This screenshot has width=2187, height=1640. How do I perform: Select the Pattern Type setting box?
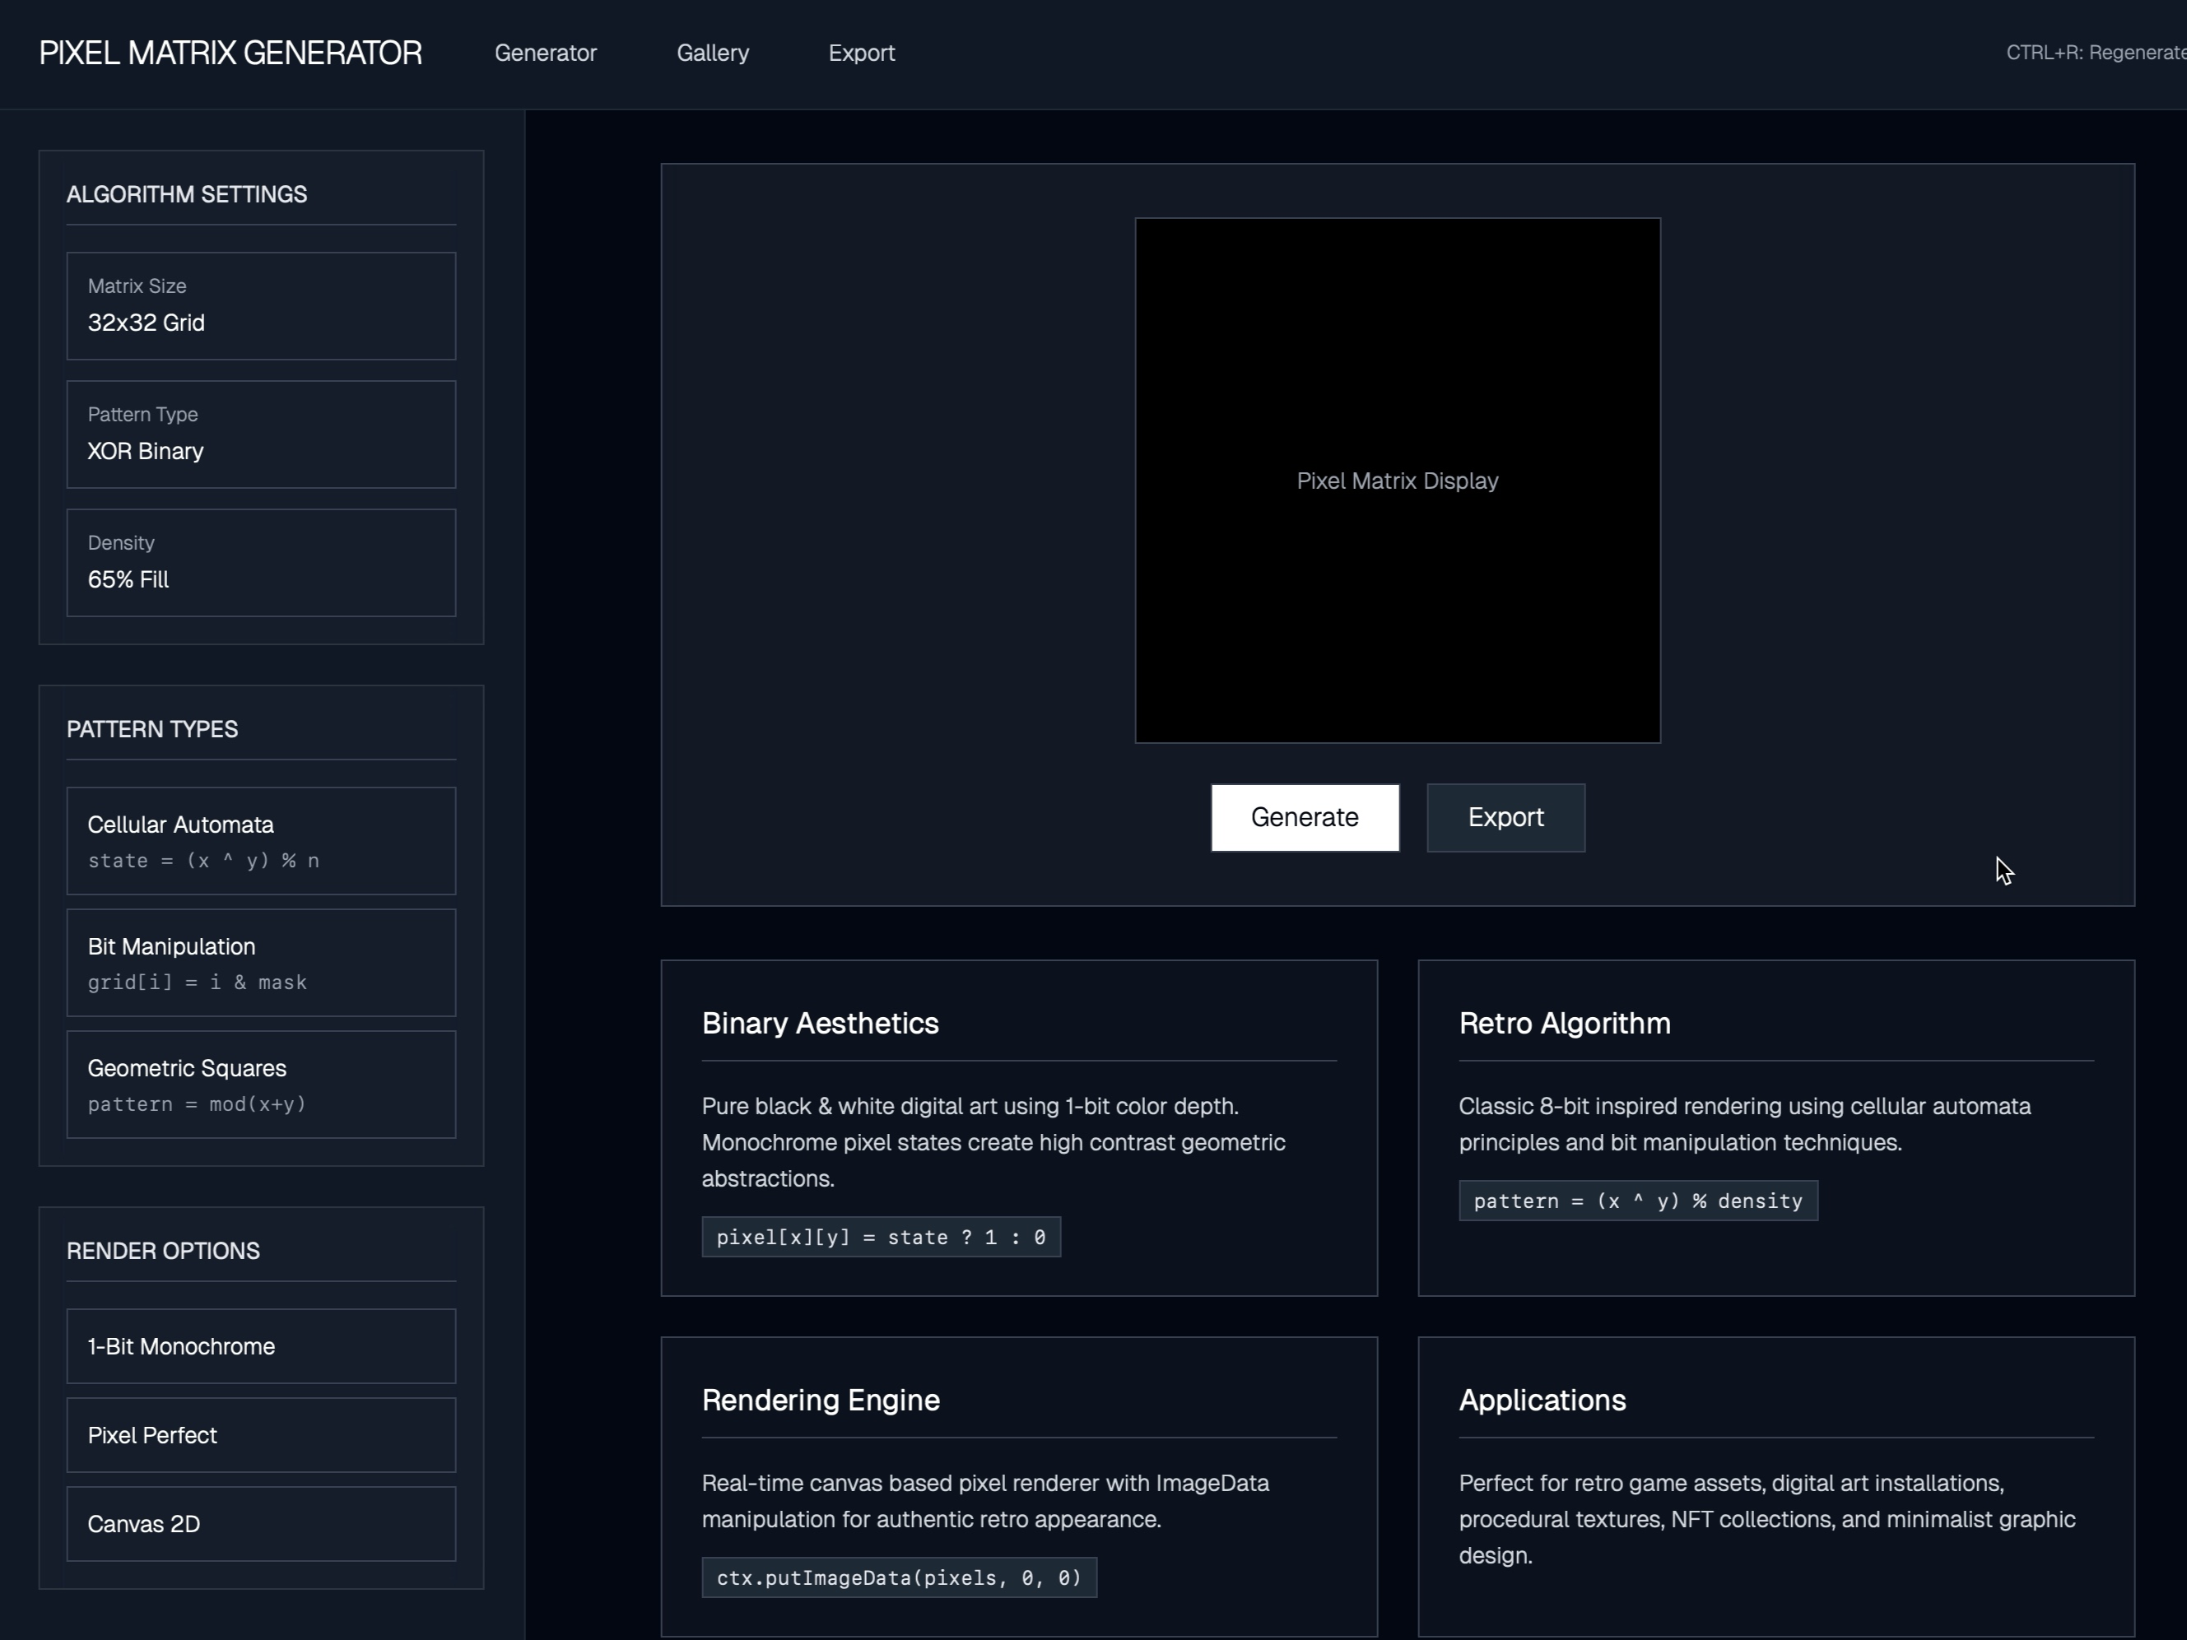coord(261,434)
